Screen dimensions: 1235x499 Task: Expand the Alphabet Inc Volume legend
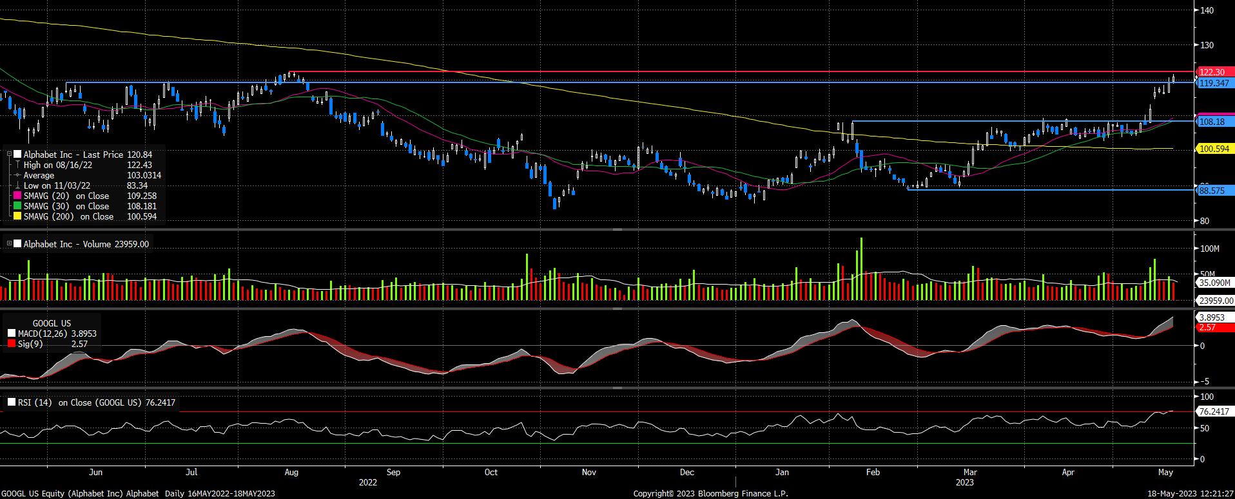9,244
